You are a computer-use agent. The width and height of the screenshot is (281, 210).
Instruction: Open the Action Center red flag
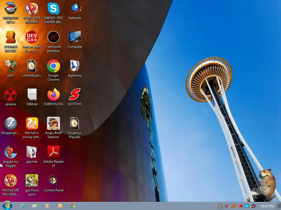[240, 206]
